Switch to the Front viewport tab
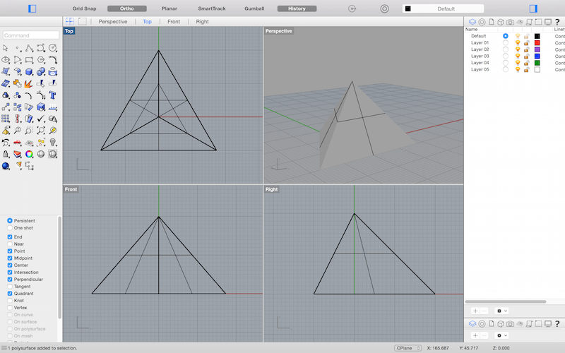Image resolution: width=565 pixels, height=353 pixels. [174, 22]
